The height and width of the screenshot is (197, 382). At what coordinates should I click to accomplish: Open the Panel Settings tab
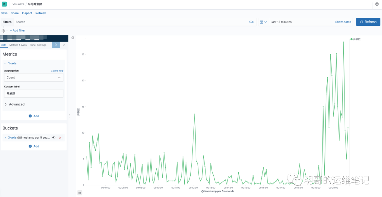tap(38, 45)
